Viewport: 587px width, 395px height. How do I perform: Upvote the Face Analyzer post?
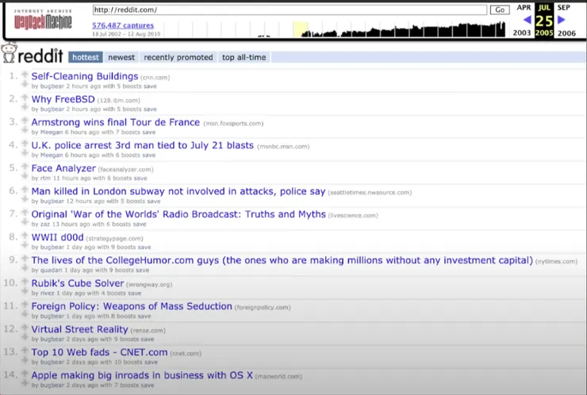point(25,167)
